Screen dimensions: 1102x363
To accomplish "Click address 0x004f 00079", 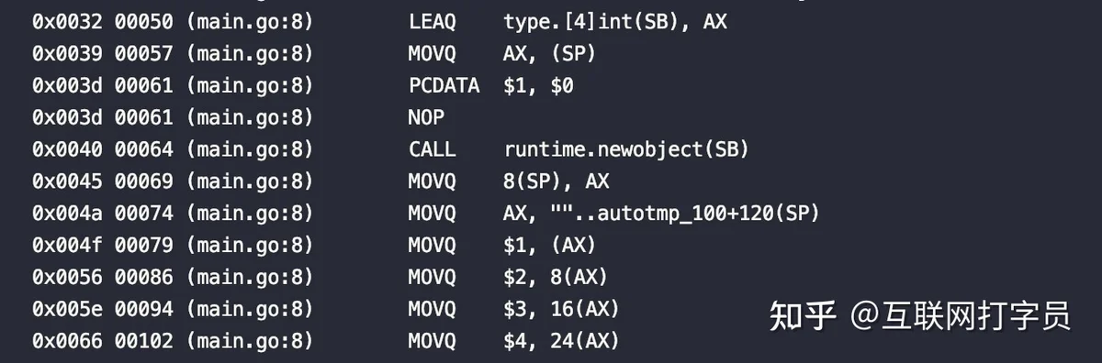I will point(103,246).
